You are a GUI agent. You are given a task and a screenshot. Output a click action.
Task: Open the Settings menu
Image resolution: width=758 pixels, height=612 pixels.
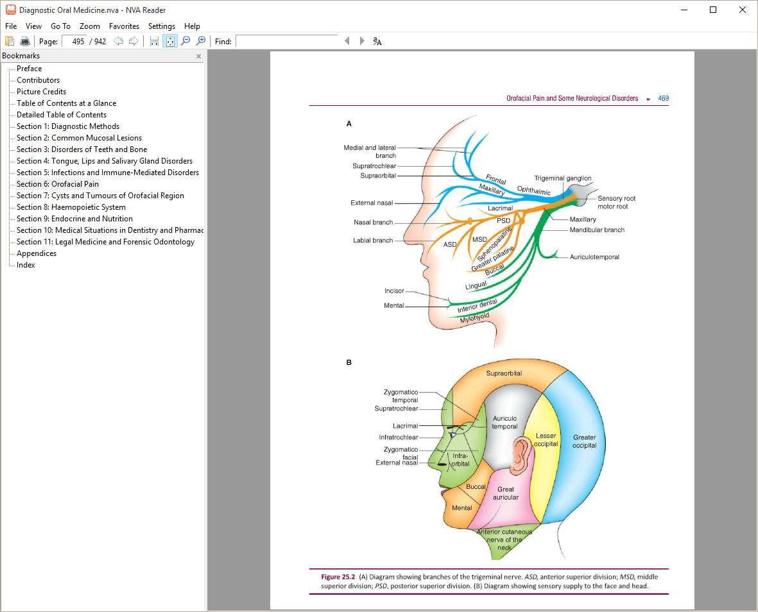pos(161,26)
